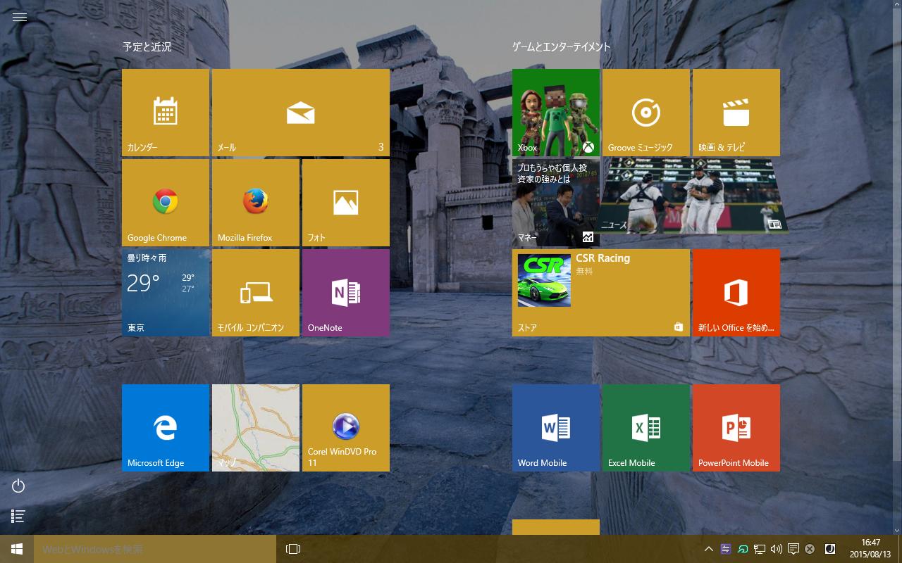Launch the OneNote tile
The width and height of the screenshot is (902, 563).
tap(346, 293)
